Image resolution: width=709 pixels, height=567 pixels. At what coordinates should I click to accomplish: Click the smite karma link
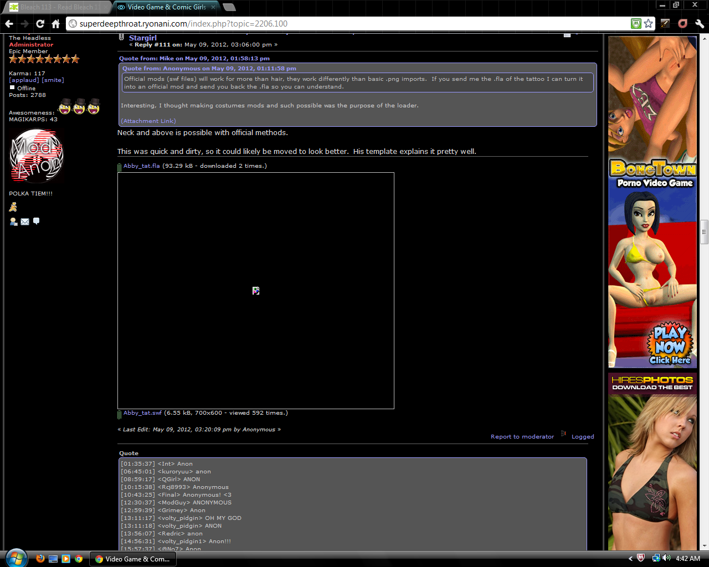[53, 80]
